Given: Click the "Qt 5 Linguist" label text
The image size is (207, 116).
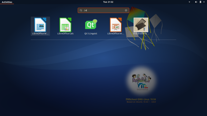Looking at the screenshot, I should (x=91, y=34).
